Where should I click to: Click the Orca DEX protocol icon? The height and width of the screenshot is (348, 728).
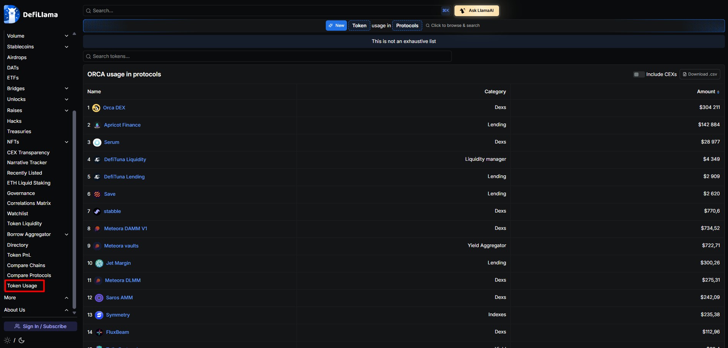pos(96,108)
